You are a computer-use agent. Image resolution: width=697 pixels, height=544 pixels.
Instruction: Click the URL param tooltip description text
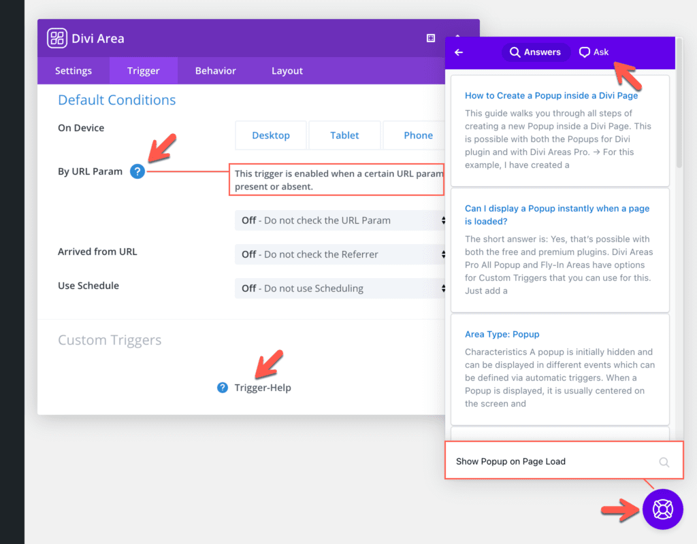[339, 180]
